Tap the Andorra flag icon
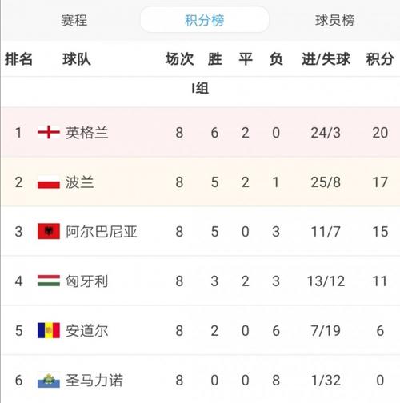 [49, 330]
